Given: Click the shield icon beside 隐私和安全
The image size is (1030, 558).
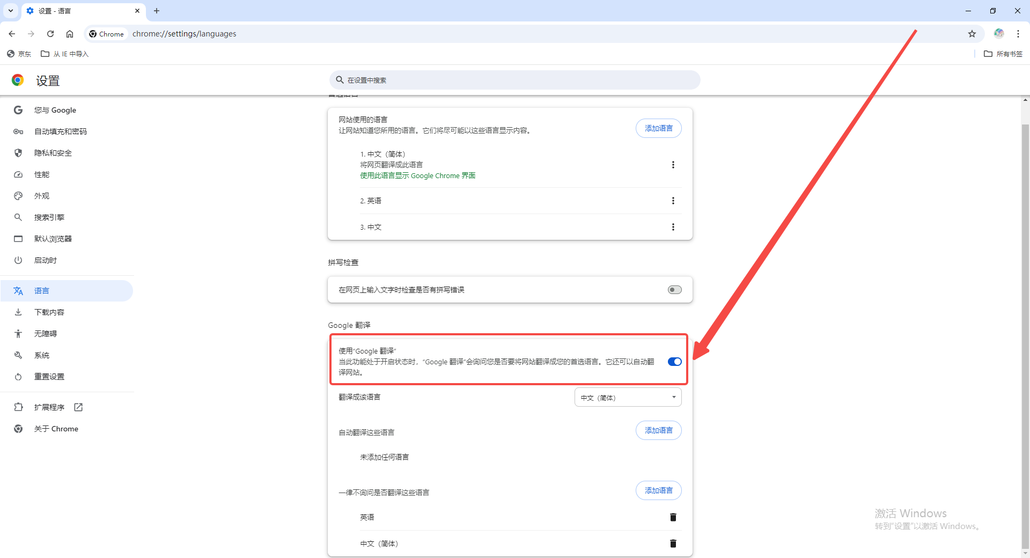Looking at the screenshot, I should (x=18, y=153).
